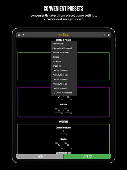Open overtime Duration seconds picker
This screenshot has width=127, height=170.
tap(68, 145)
